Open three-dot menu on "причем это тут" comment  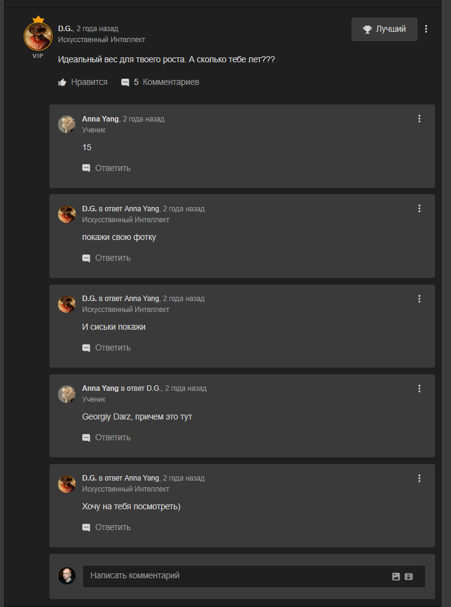coord(419,388)
